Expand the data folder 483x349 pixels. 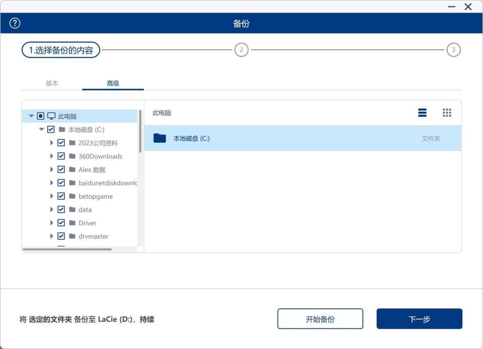[x=51, y=210]
